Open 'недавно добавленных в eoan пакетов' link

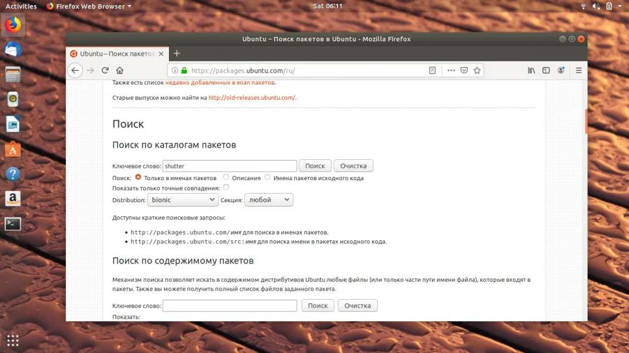click(x=220, y=83)
